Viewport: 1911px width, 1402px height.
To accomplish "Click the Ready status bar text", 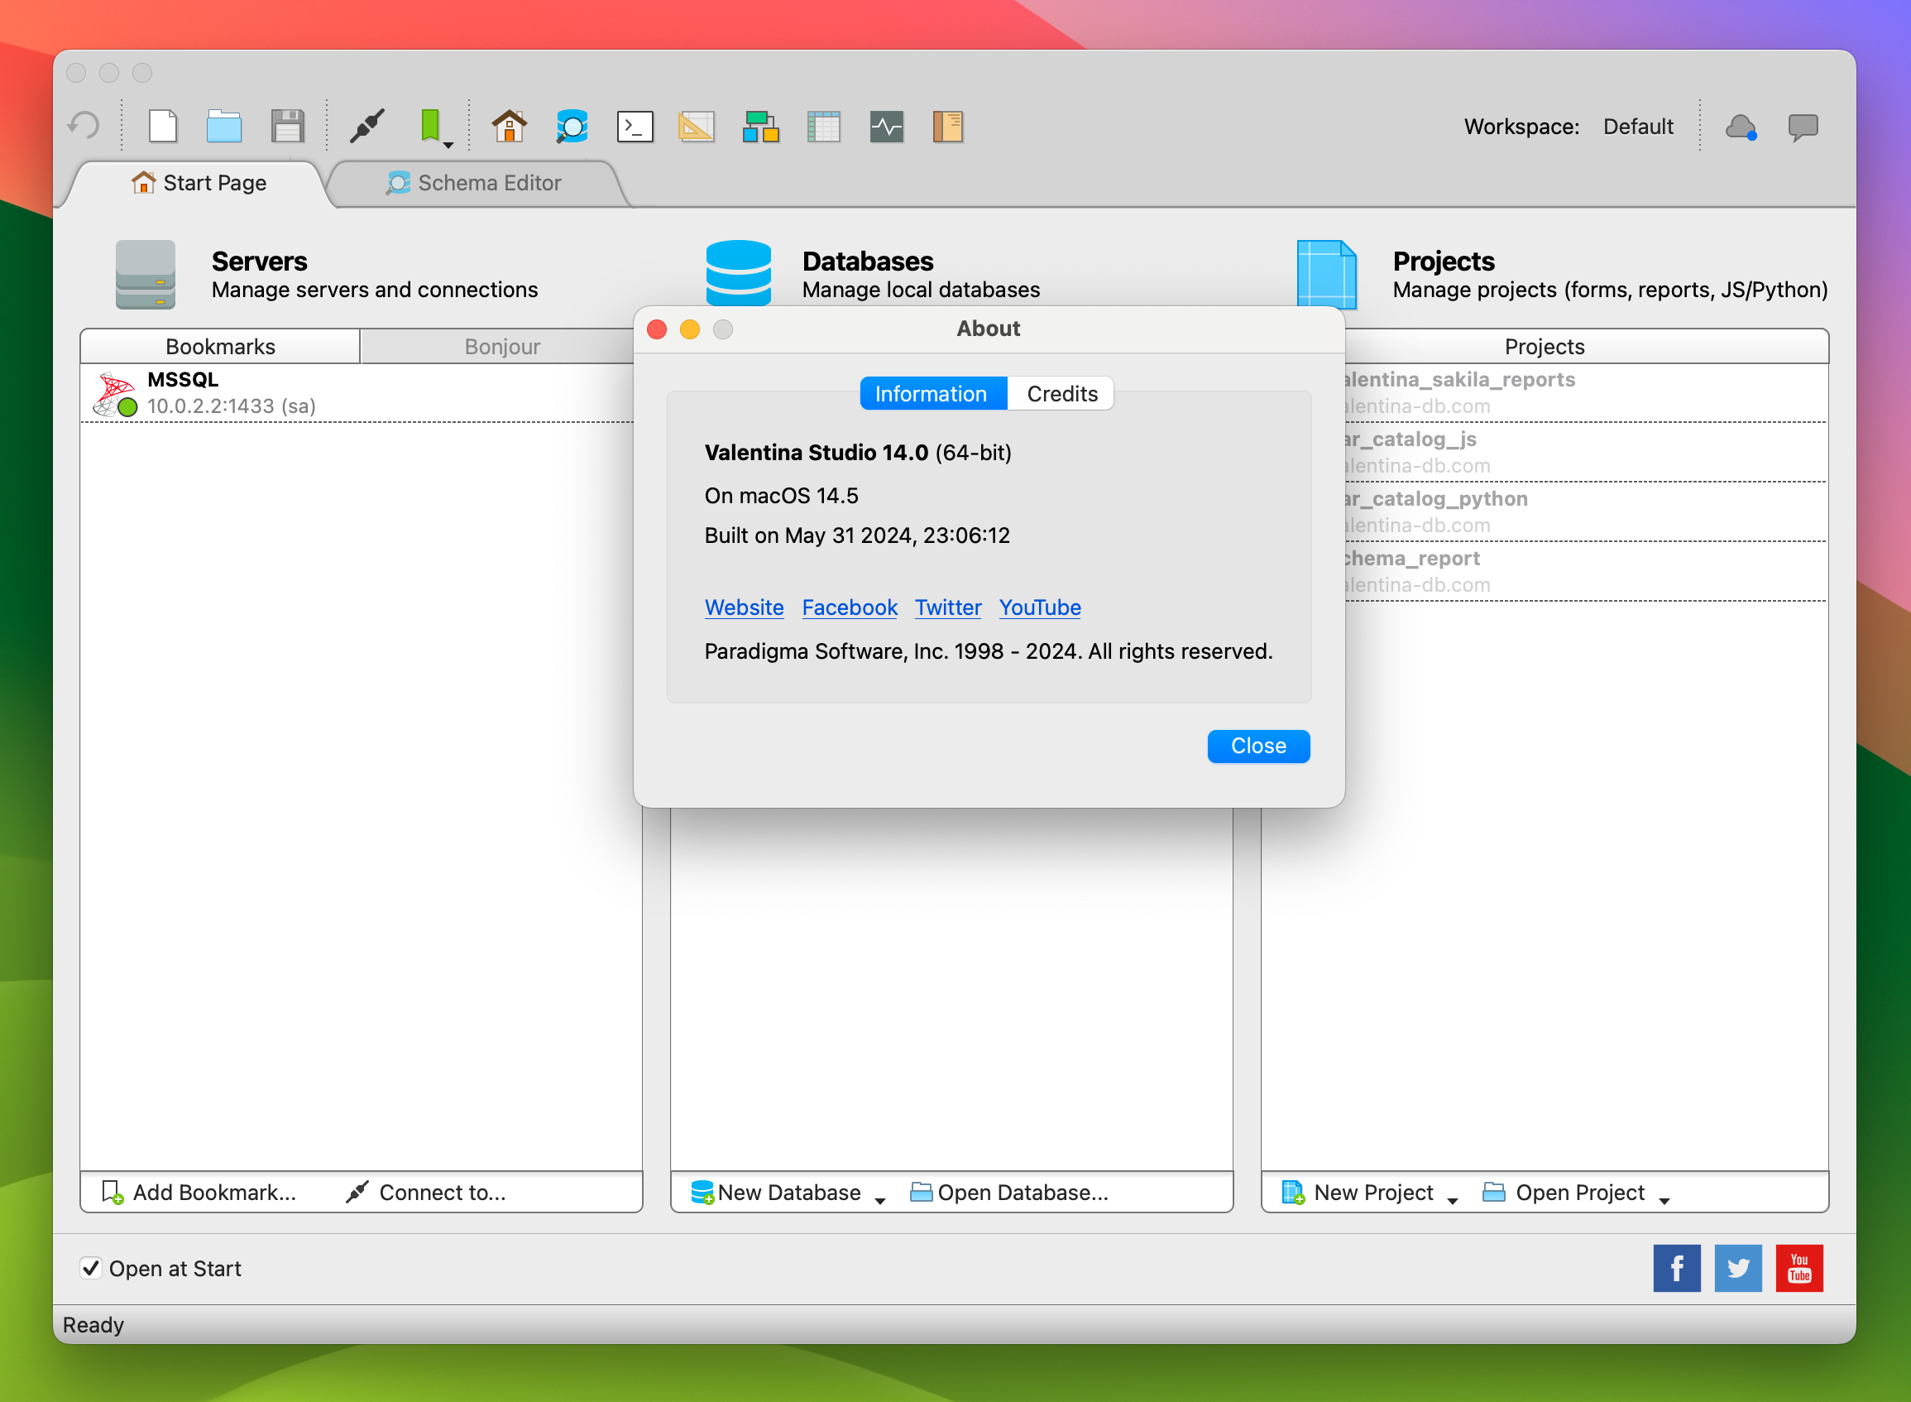I will [93, 1325].
